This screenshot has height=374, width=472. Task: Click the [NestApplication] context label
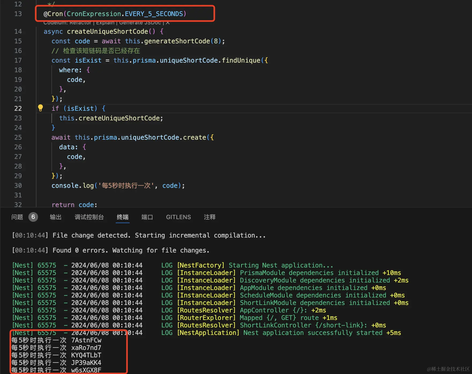coord(208,333)
